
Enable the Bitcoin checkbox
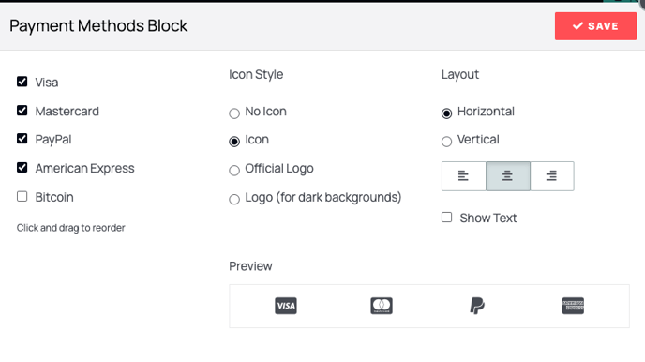[x=22, y=196]
